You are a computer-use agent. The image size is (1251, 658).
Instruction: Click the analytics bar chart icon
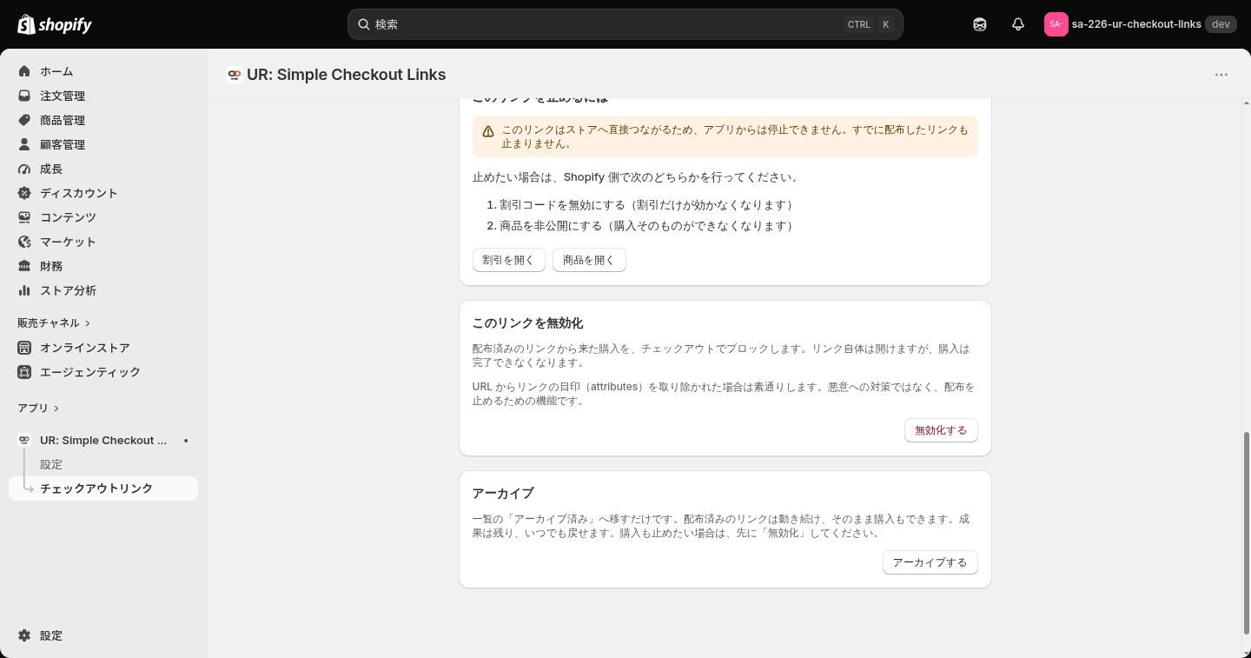(24, 290)
